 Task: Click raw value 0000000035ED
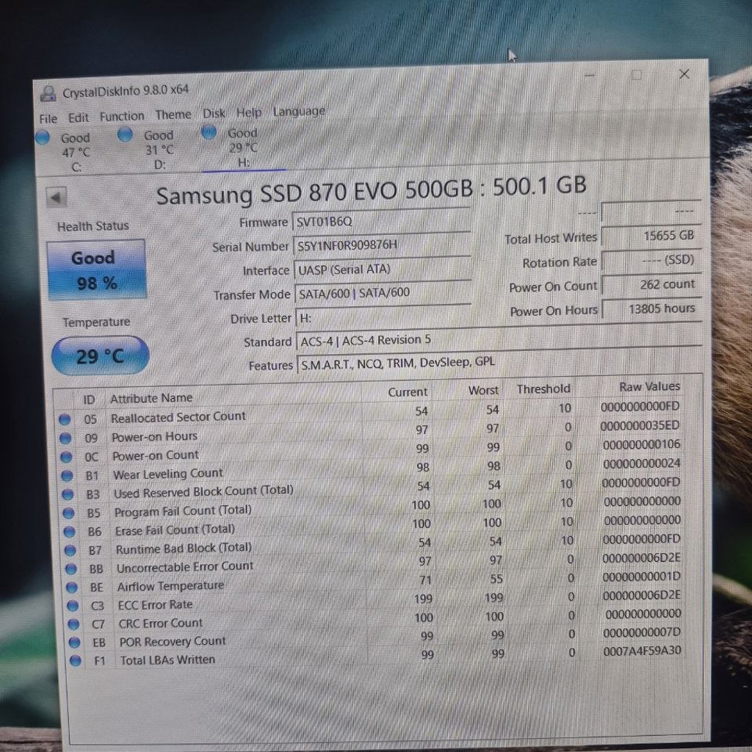640,426
